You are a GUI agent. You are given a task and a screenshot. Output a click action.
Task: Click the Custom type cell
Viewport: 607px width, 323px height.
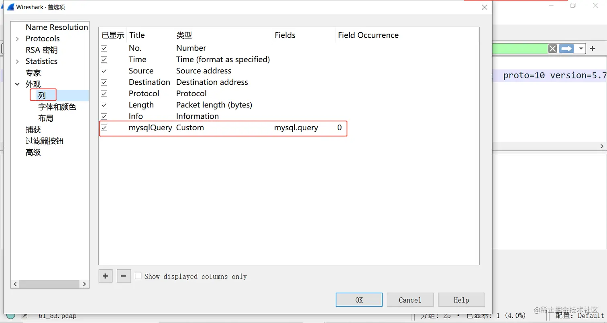point(190,128)
